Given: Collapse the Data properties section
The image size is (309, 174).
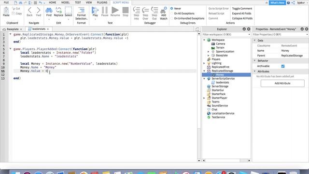Looking at the screenshot, I should click(254, 40).
